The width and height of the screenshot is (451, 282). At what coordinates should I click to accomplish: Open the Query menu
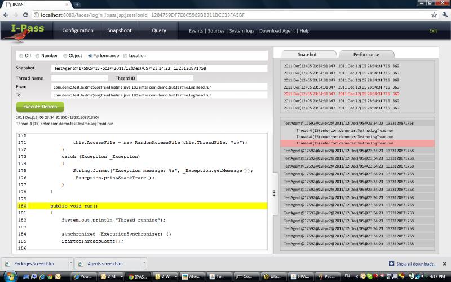point(159,30)
